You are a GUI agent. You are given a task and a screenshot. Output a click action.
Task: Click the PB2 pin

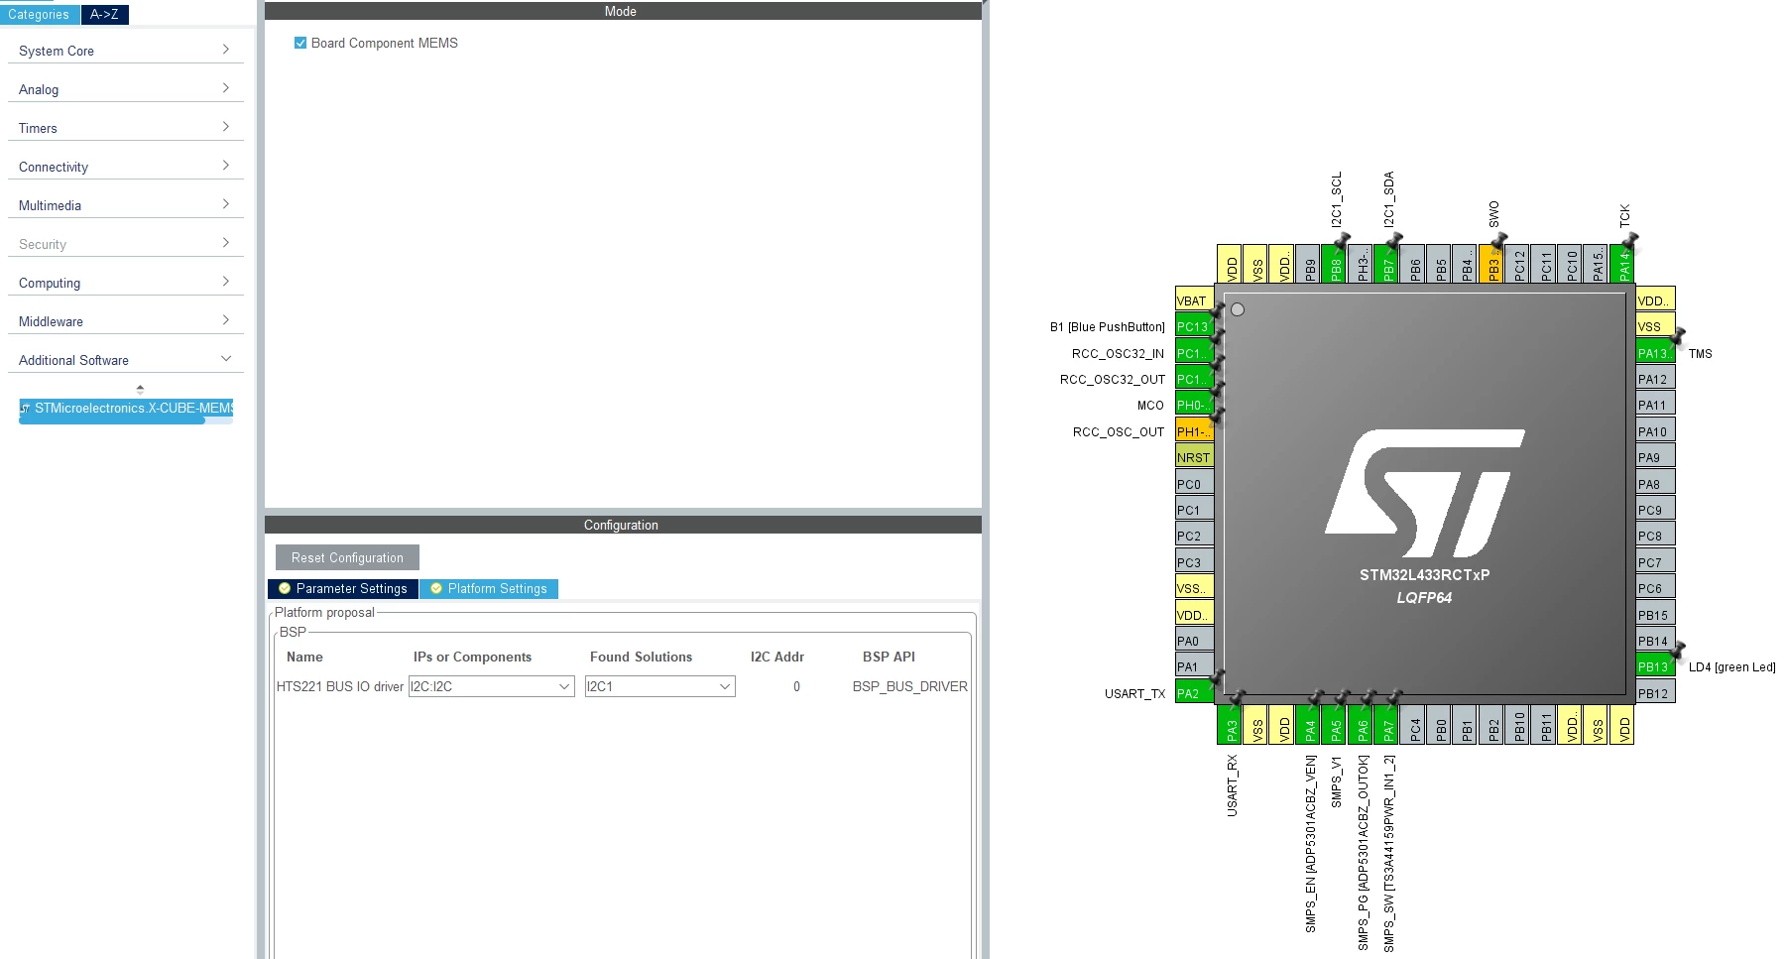coord(1493,725)
